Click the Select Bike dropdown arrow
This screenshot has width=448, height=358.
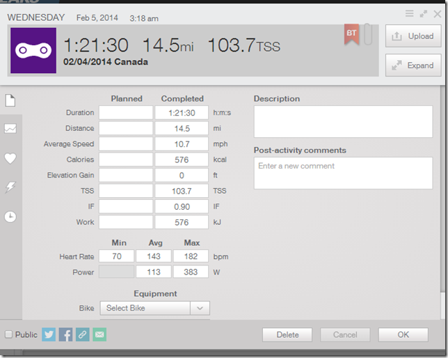pos(200,309)
